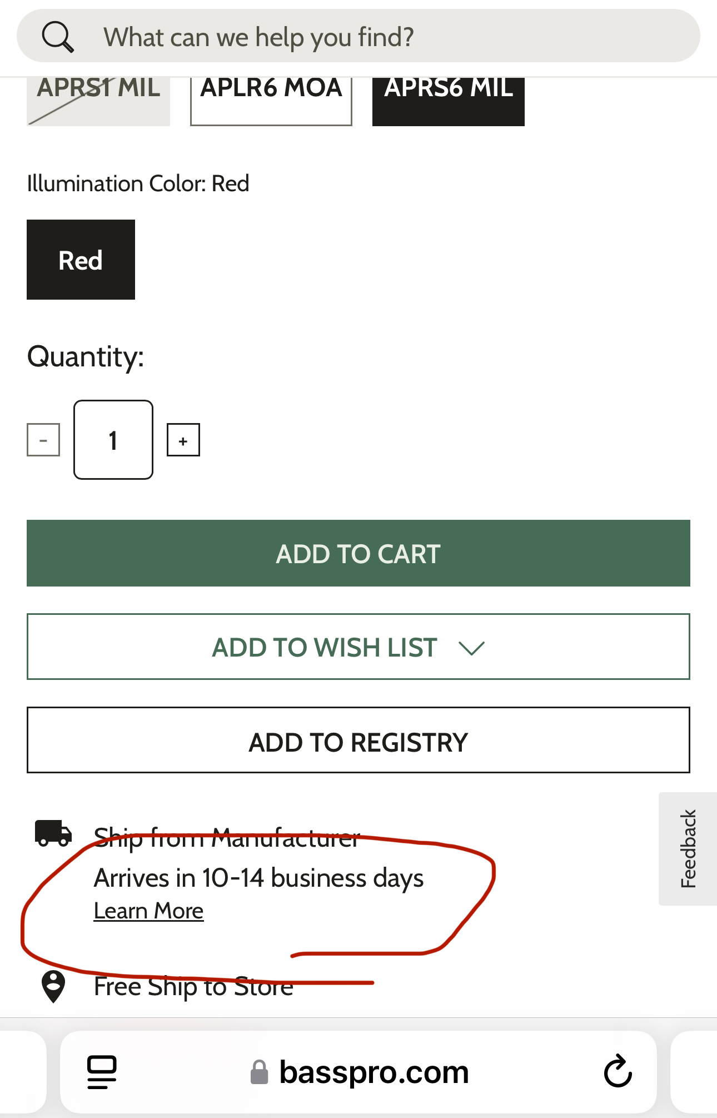This screenshot has height=1118, width=717.
Task: Click the Add to Cart button
Action: pyautogui.click(x=359, y=553)
